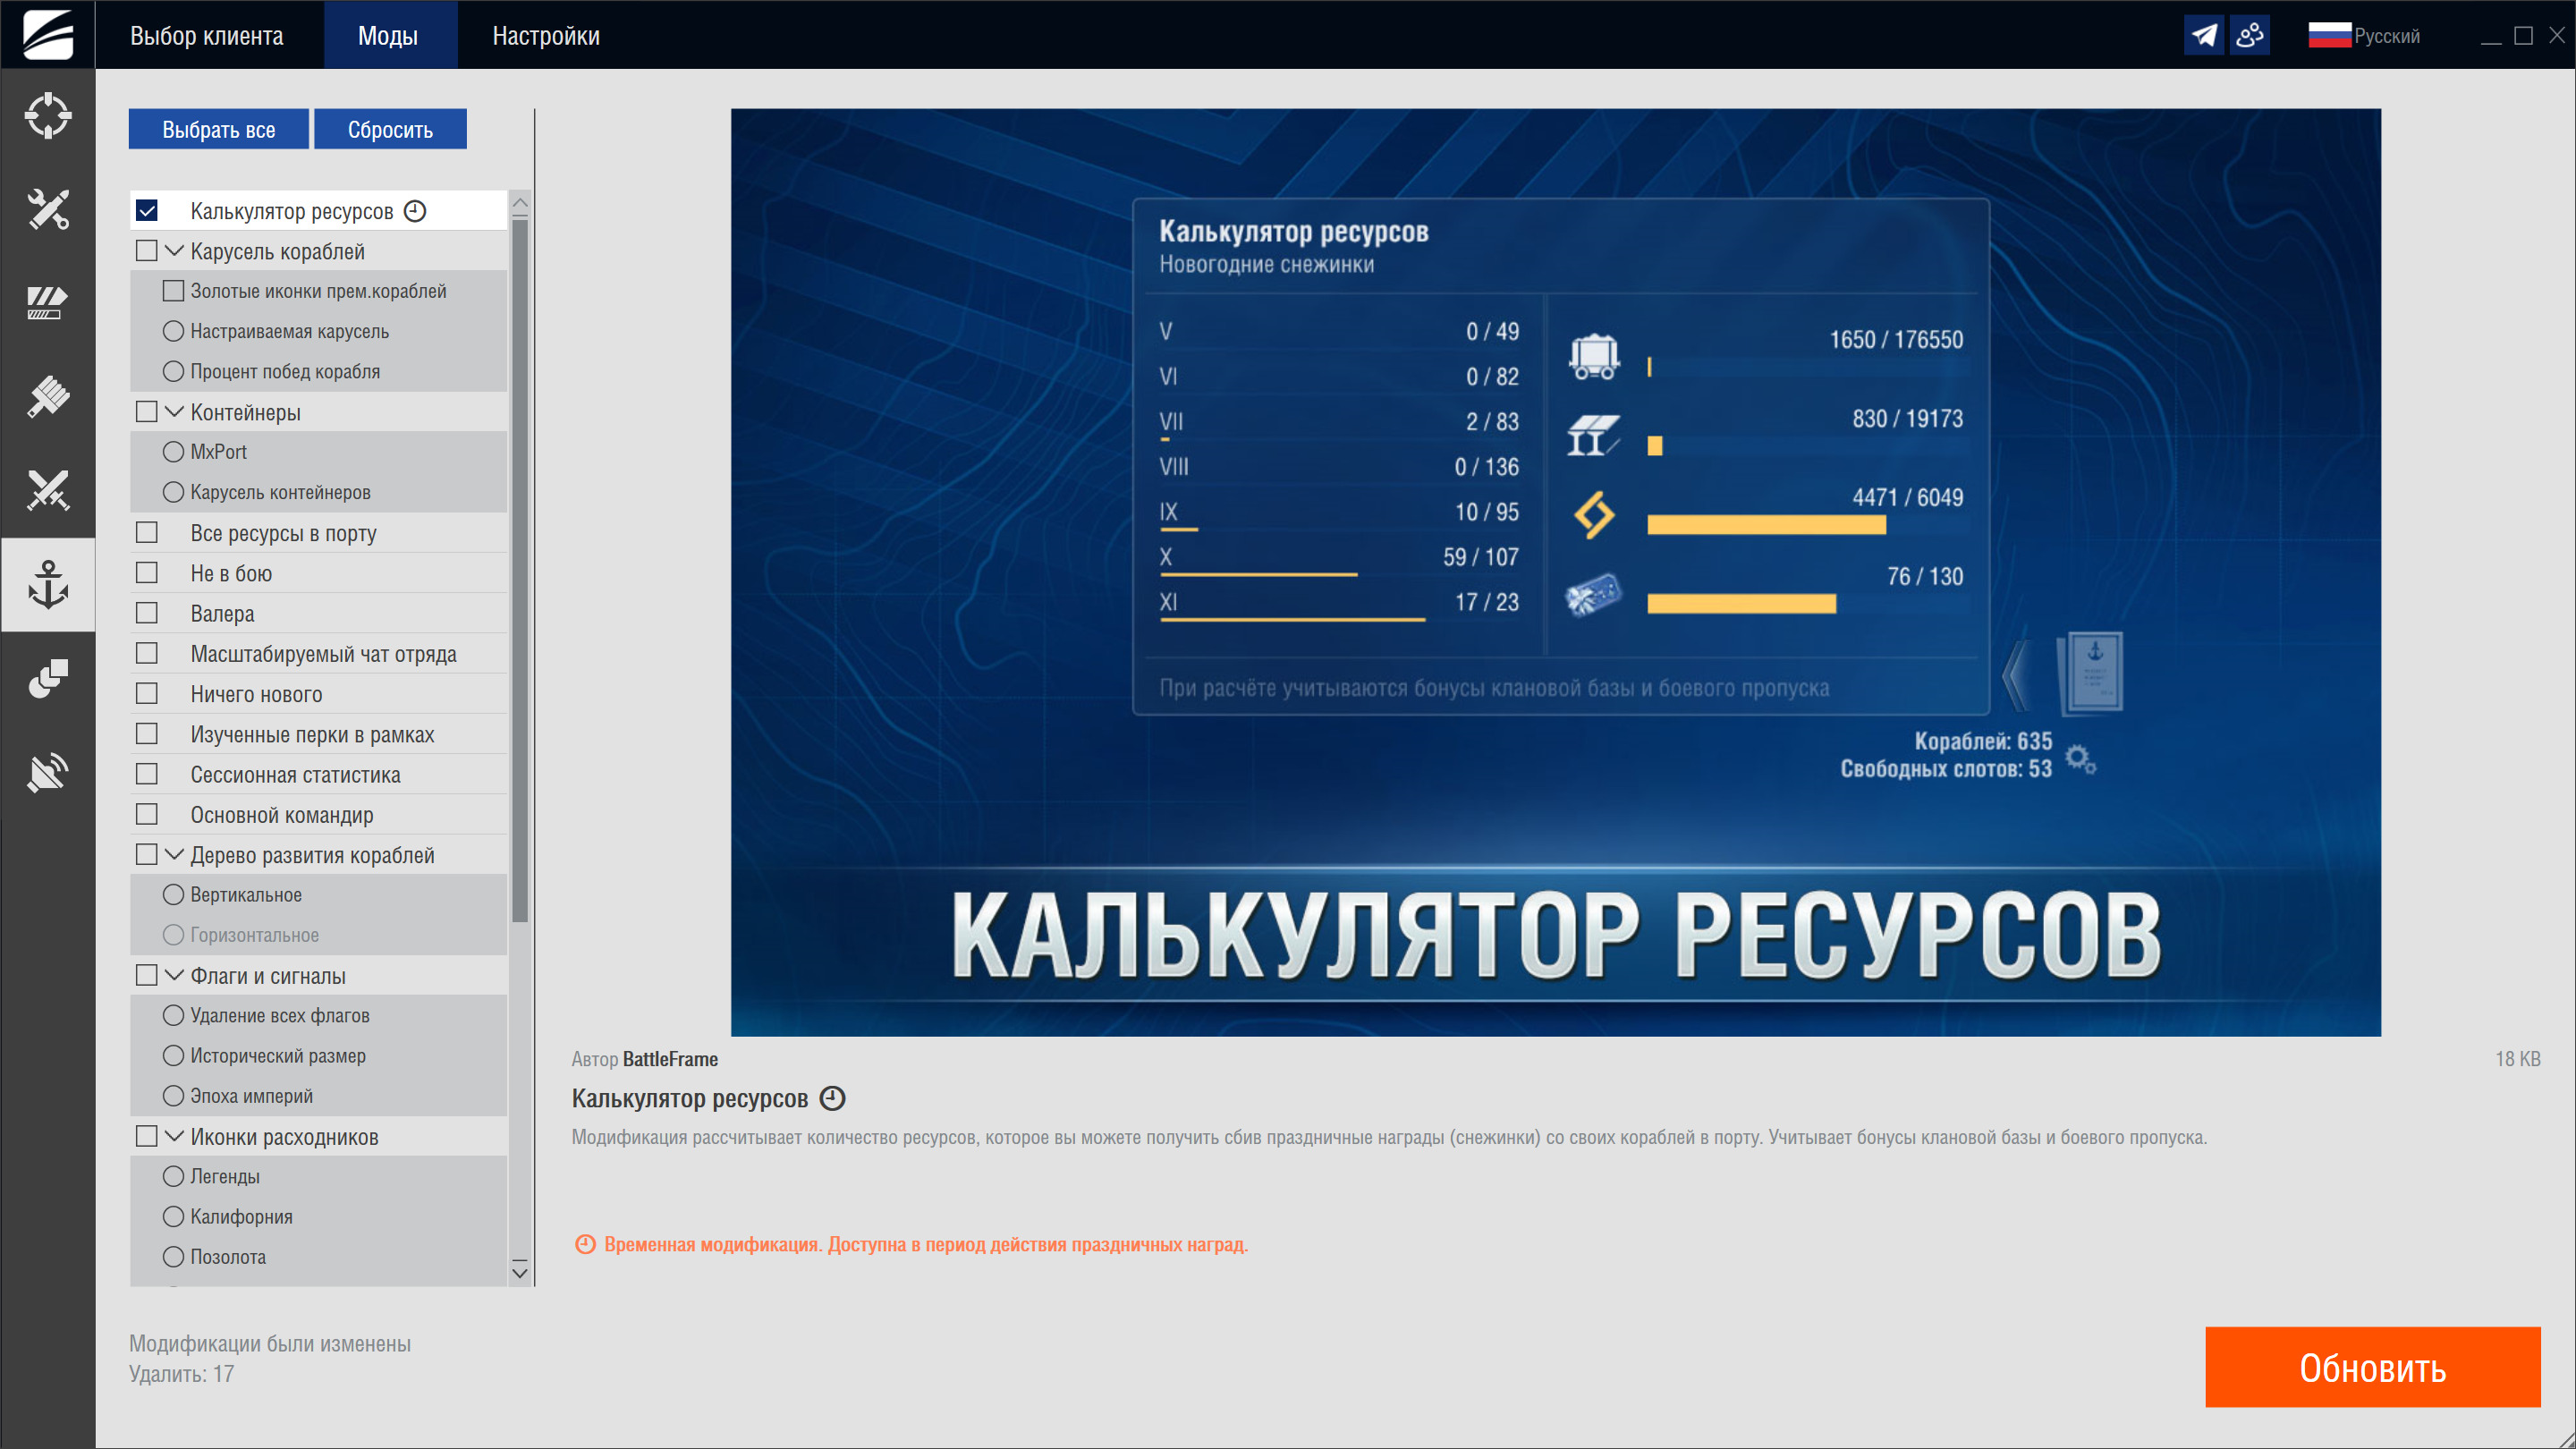Click the Telegram channel icon

[x=2203, y=36]
